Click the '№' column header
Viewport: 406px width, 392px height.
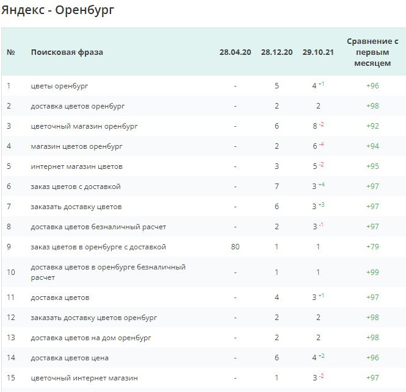tap(10, 52)
